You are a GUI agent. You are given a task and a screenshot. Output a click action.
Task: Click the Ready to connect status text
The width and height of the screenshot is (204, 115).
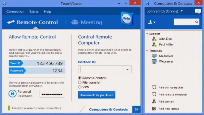pyautogui.click(x=36, y=108)
